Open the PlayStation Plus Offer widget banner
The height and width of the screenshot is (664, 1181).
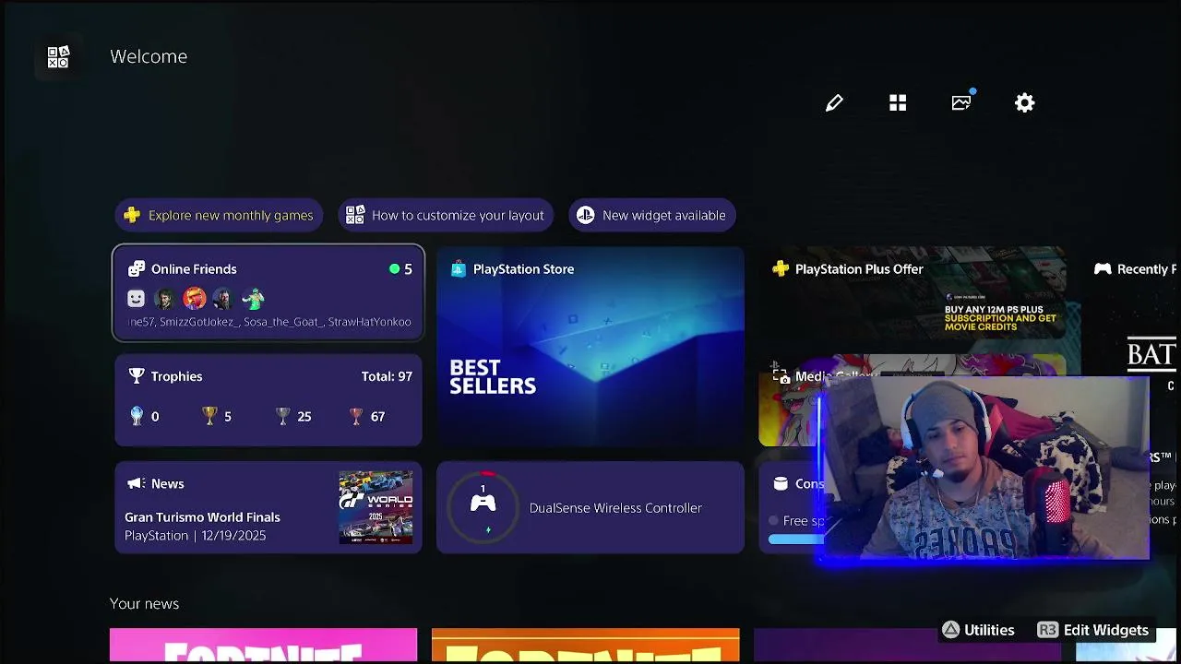[913, 293]
